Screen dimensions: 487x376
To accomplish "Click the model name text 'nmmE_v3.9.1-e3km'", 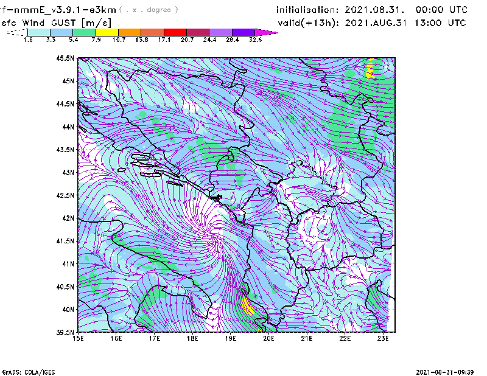I will (63, 10).
